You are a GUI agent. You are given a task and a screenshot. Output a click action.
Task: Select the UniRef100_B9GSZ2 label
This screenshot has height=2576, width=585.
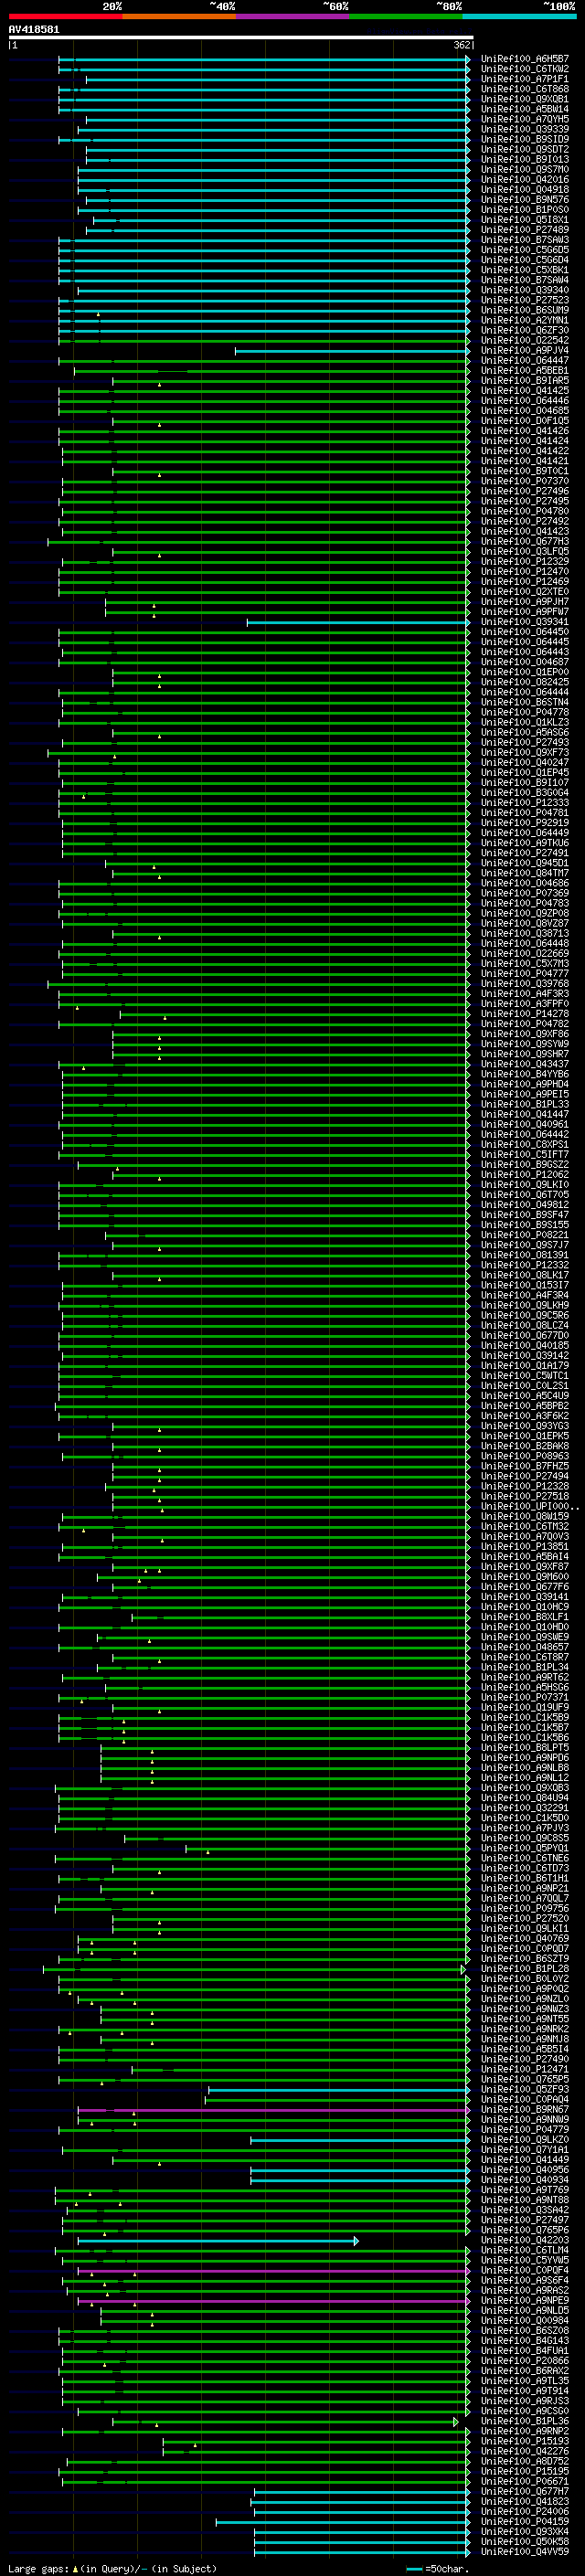[x=524, y=1164]
